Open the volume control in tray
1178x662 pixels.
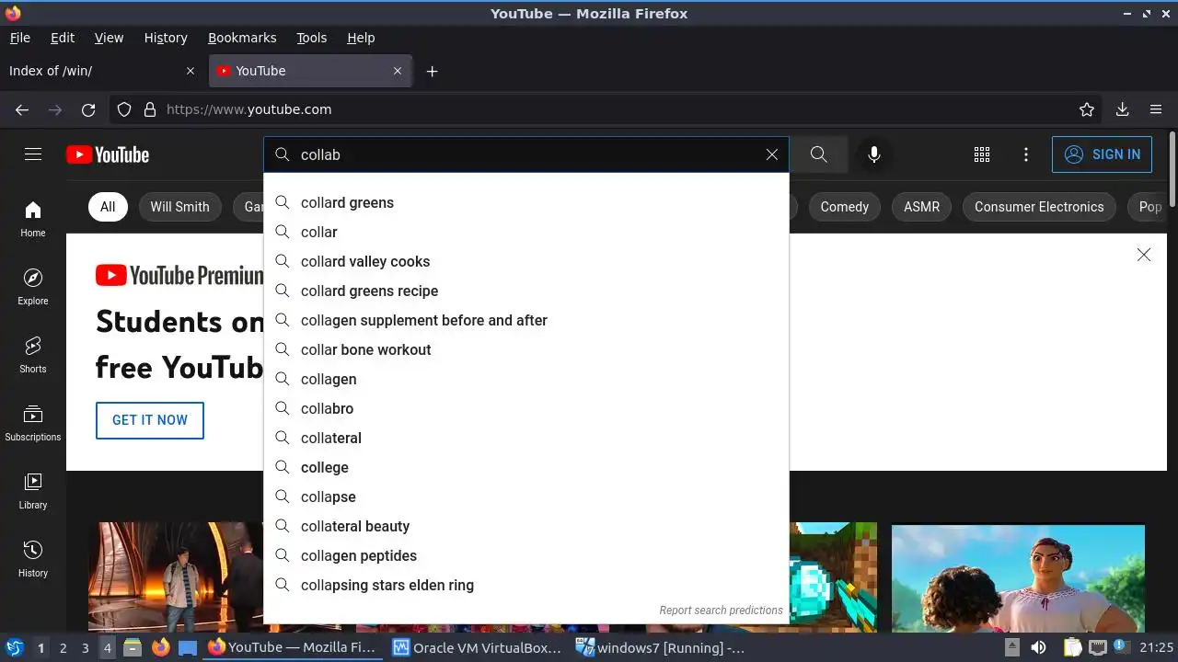(1038, 647)
